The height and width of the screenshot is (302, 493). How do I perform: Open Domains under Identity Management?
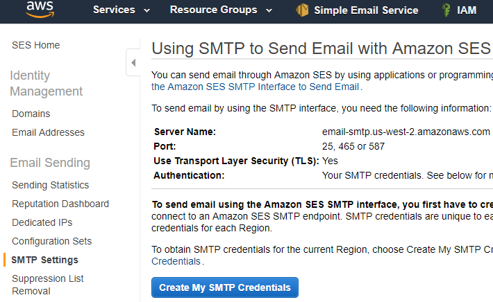pos(31,114)
